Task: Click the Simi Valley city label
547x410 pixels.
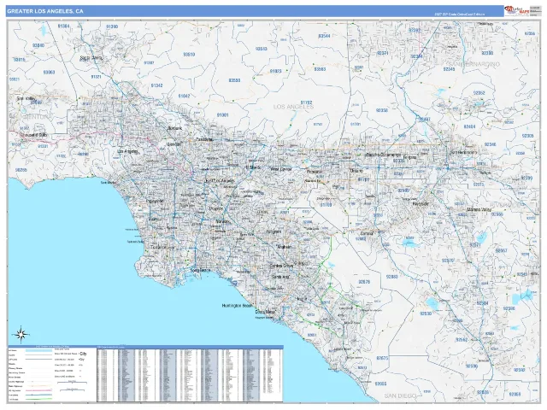Action: [26, 98]
